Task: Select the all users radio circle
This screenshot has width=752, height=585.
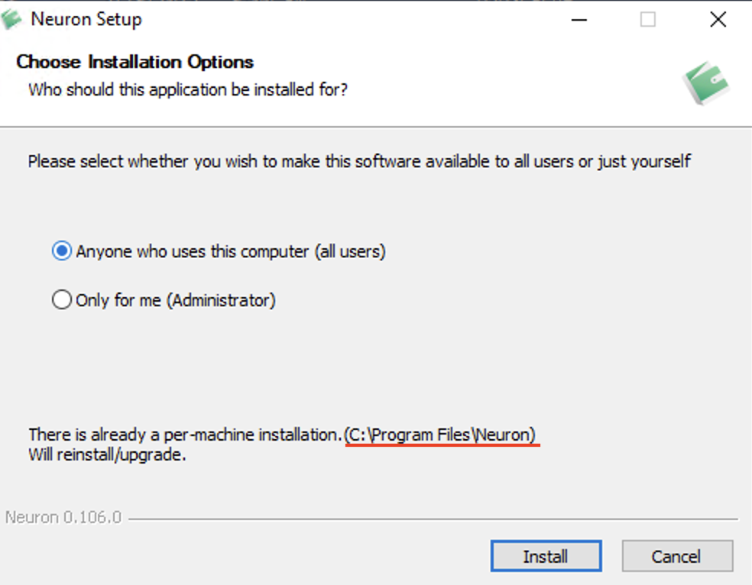Action: click(x=62, y=250)
